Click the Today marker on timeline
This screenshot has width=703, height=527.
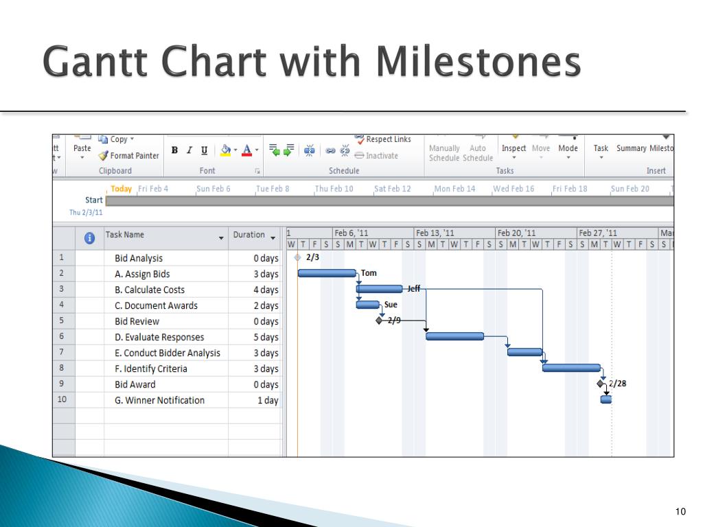(121, 189)
